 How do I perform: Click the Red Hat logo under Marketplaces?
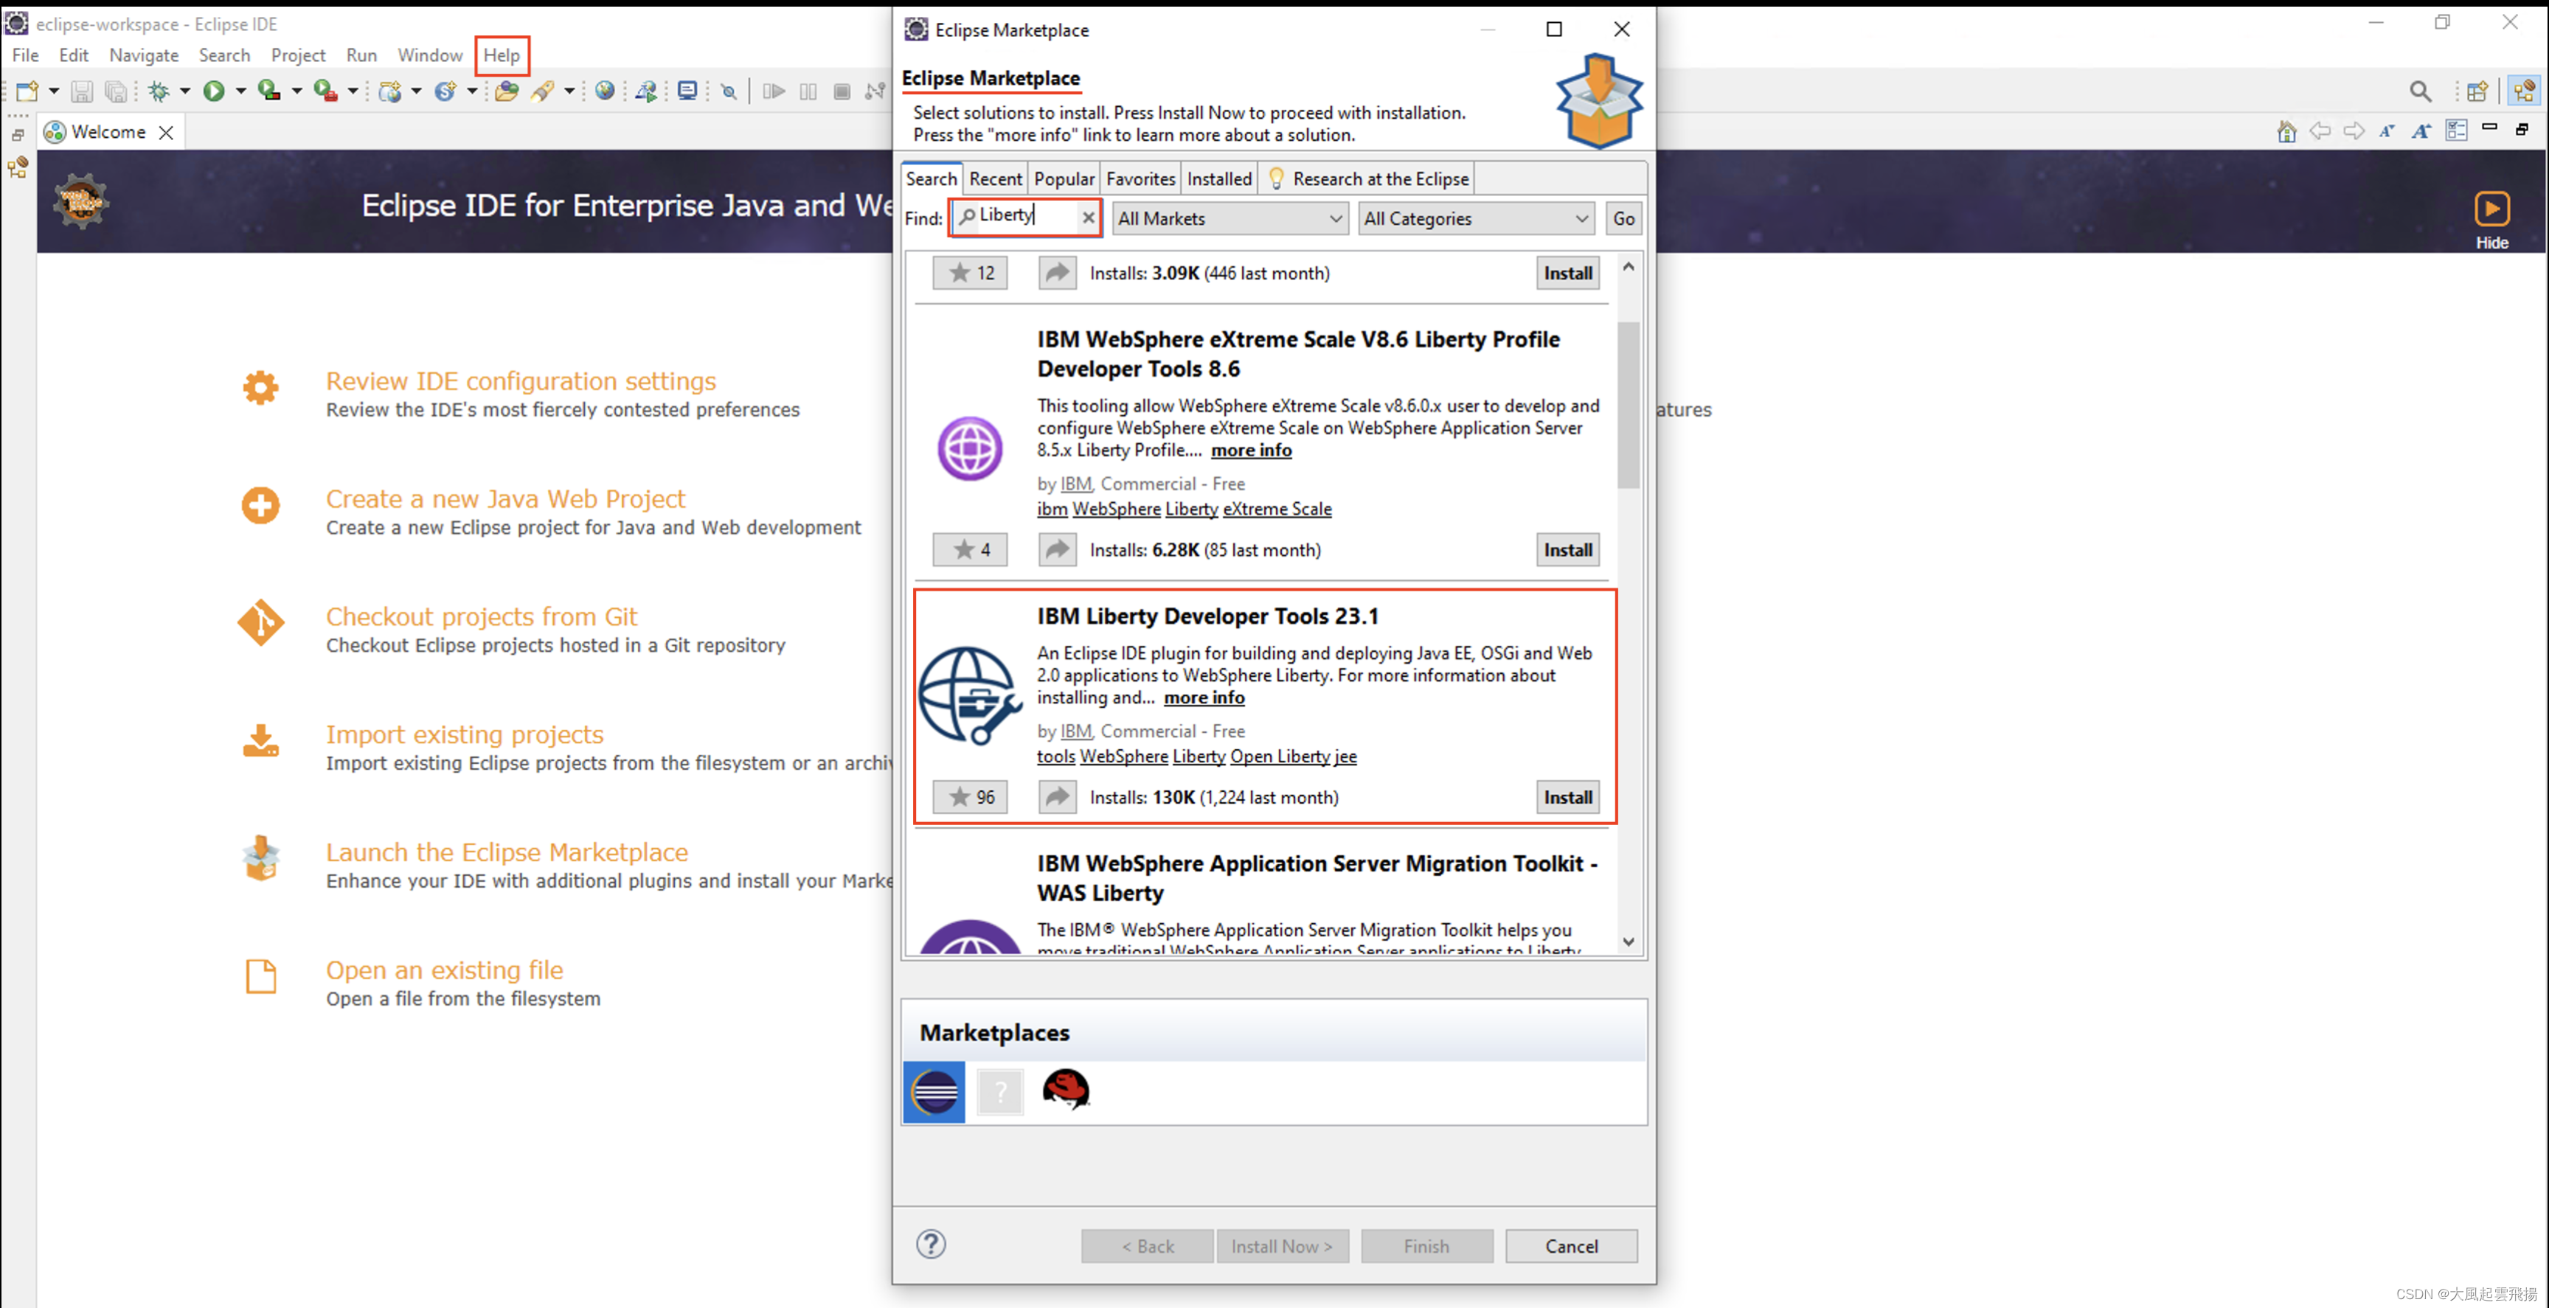pos(1066,1091)
